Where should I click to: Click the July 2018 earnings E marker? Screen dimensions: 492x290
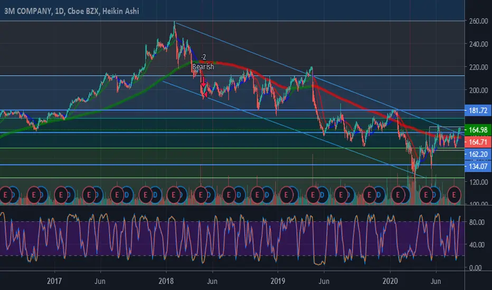229,195
